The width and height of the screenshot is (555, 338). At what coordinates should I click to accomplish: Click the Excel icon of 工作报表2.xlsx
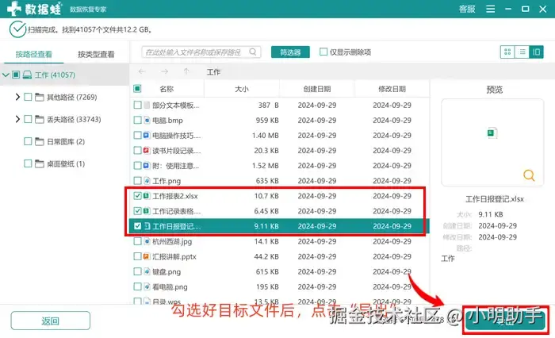point(147,195)
